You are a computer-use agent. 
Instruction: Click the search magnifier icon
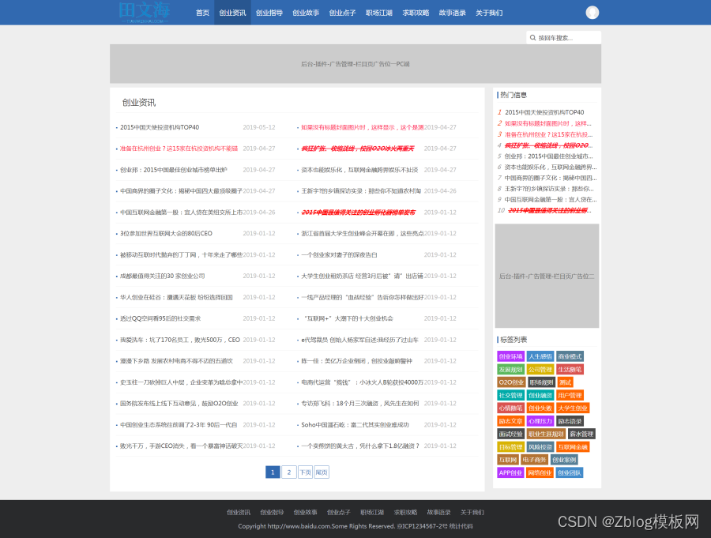pos(533,36)
